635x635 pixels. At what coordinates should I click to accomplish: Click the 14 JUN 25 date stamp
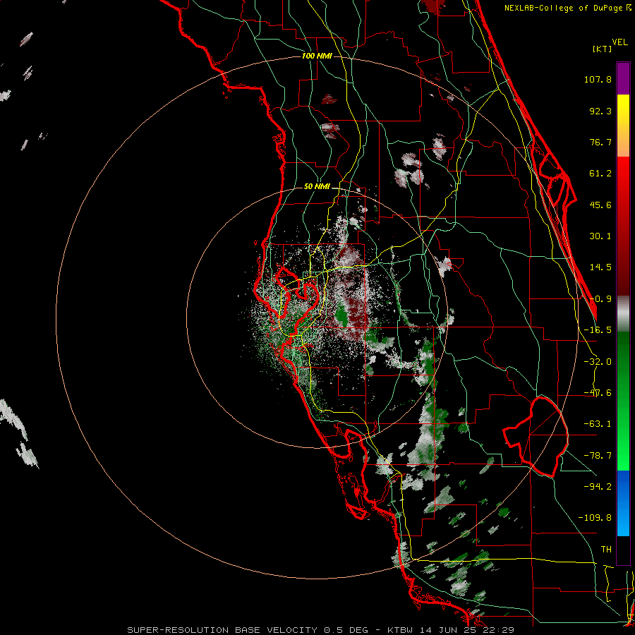coord(447,630)
